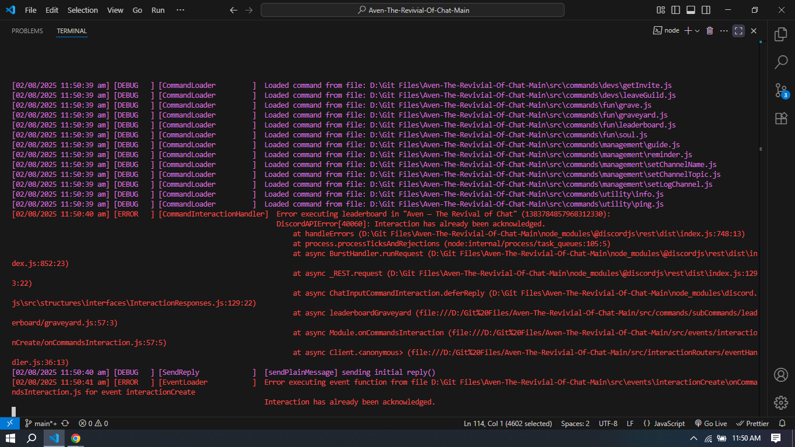Open notifications bell in status bar
This screenshot has width=795, height=447.
pos(782,423)
